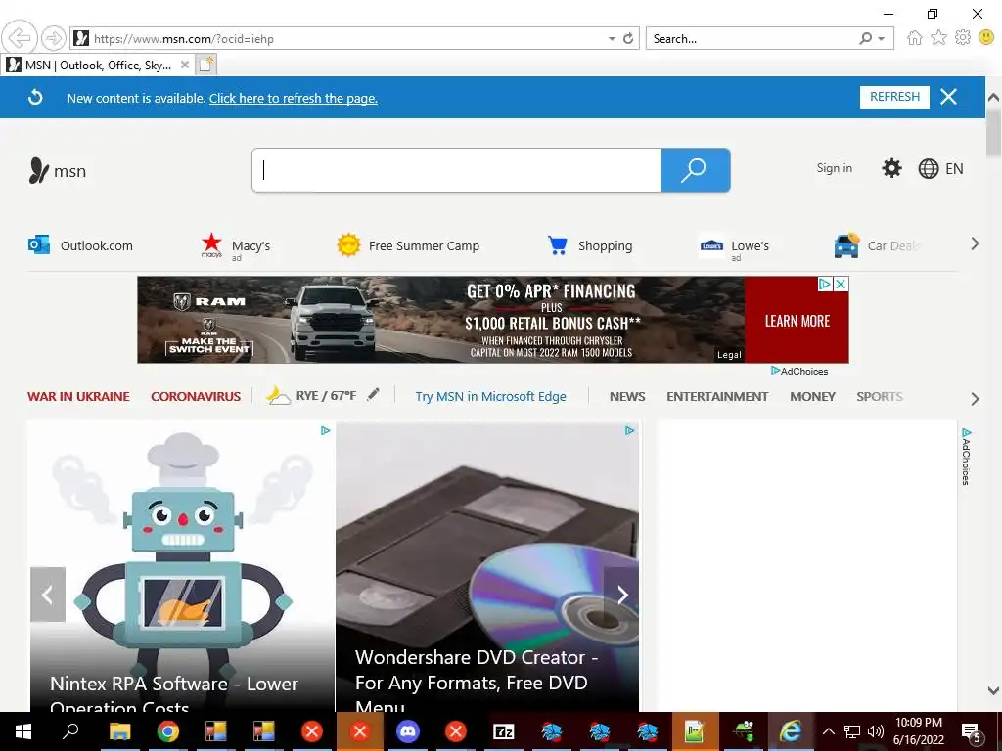Open the MONEY menu item

coord(812,397)
